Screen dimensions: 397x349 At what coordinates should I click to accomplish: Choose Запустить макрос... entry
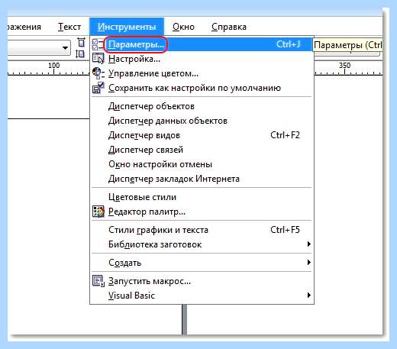tap(202, 281)
